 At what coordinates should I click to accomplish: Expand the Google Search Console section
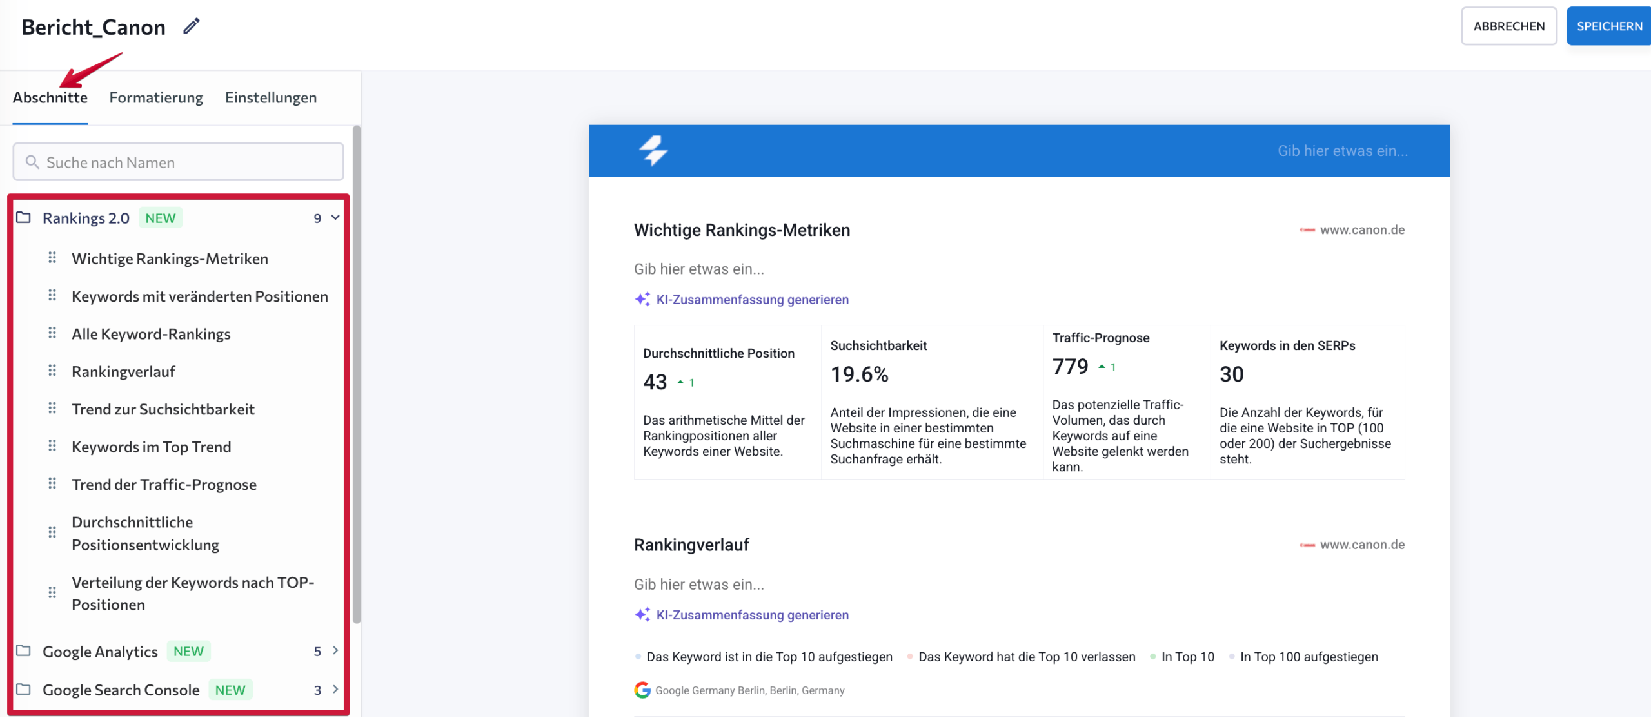click(335, 689)
